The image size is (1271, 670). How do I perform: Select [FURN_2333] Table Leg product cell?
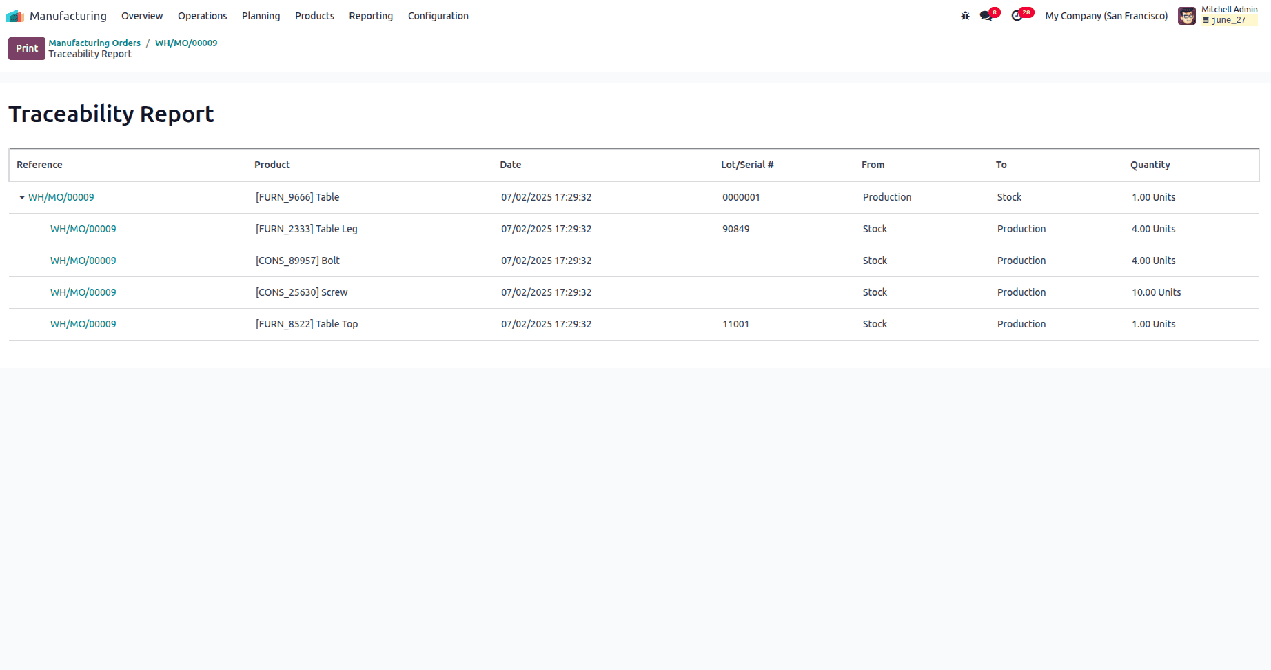tap(307, 229)
